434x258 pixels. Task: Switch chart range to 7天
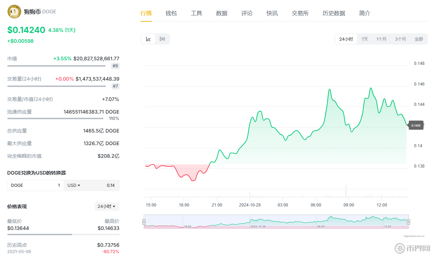tap(365, 39)
